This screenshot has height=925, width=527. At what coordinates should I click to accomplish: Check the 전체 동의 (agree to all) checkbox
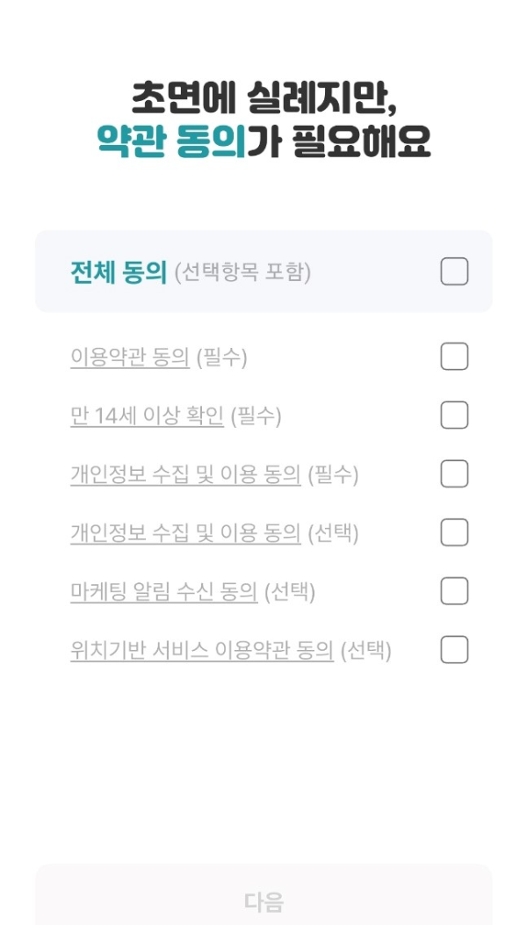[x=454, y=271]
